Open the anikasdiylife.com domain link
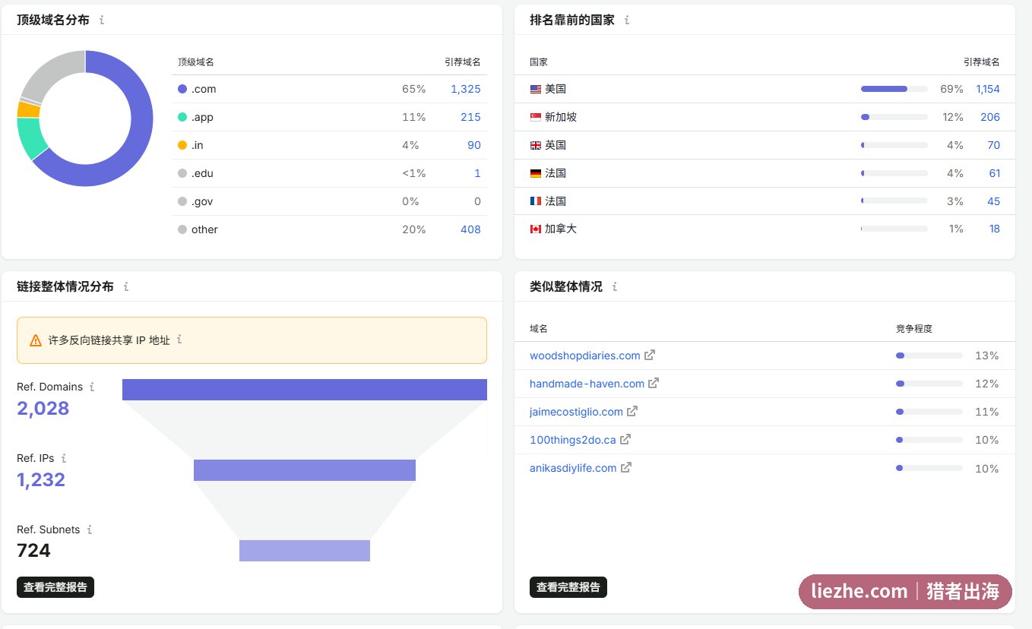Screen dimensions: 1032x629 point(573,468)
